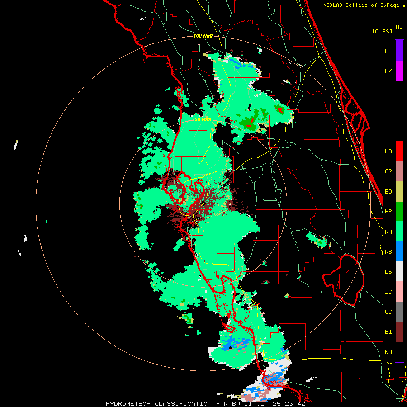Select the DS white legend swatch
This screenshot has height=407, width=407.
click(399, 271)
